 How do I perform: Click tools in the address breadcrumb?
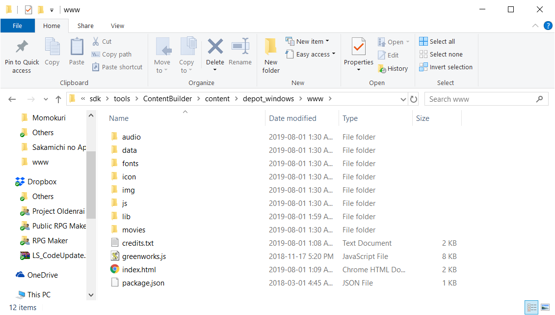point(122,99)
